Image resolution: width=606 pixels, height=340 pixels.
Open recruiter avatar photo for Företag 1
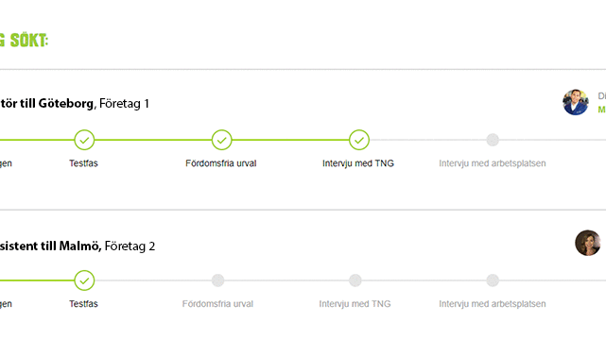[576, 102]
